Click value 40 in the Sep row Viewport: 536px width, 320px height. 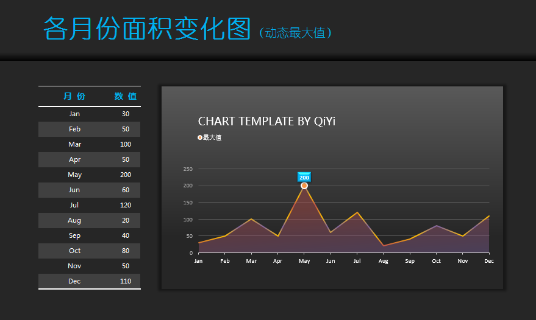point(126,235)
